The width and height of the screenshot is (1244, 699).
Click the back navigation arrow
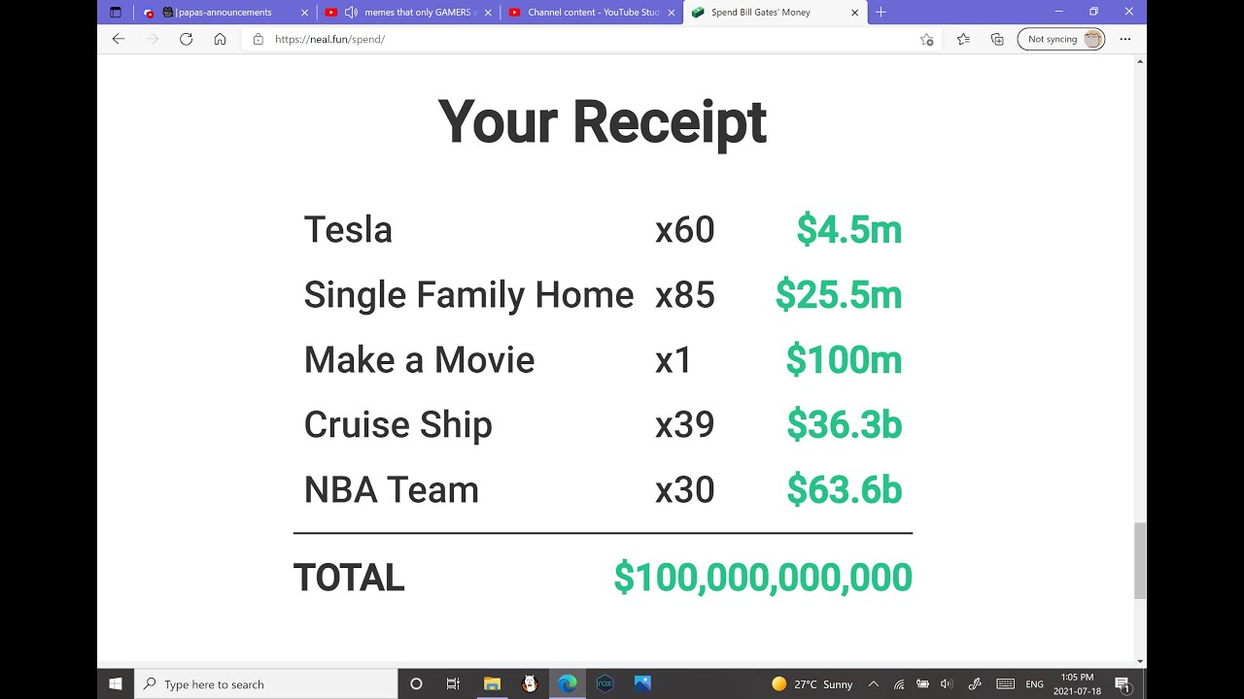(x=119, y=39)
